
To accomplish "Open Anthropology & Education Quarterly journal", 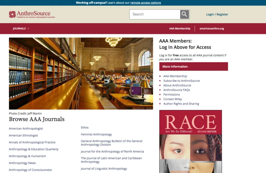I will tap(34, 149).
